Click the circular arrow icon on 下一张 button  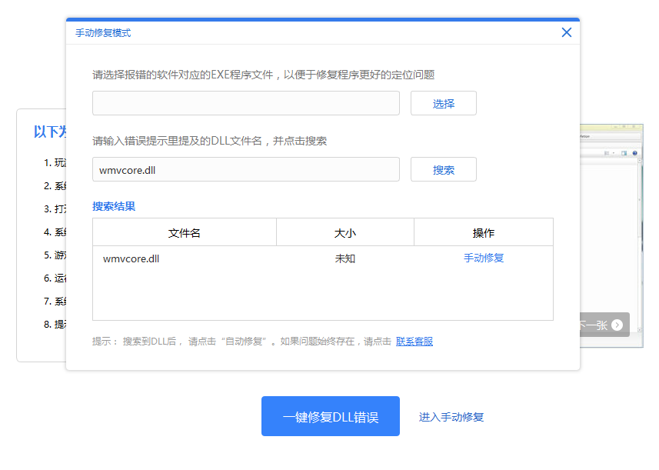617,325
